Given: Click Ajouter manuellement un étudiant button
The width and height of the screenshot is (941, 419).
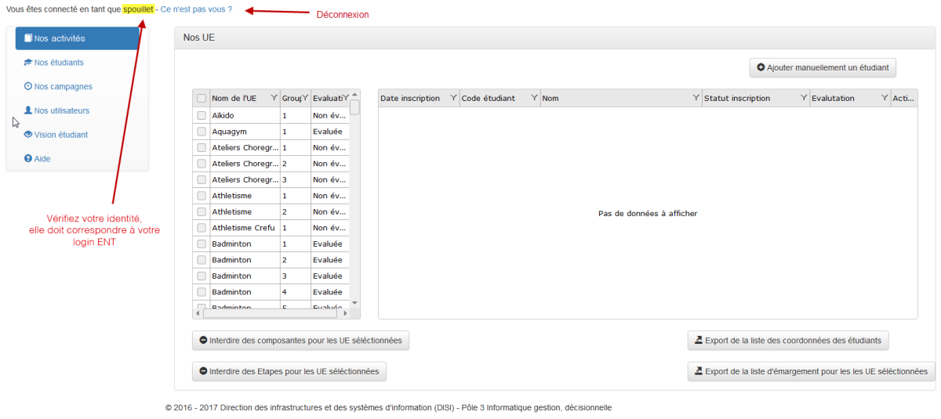Looking at the screenshot, I should (x=823, y=68).
